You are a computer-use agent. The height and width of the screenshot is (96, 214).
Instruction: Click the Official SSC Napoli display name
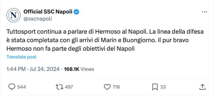[x=48, y=12]
